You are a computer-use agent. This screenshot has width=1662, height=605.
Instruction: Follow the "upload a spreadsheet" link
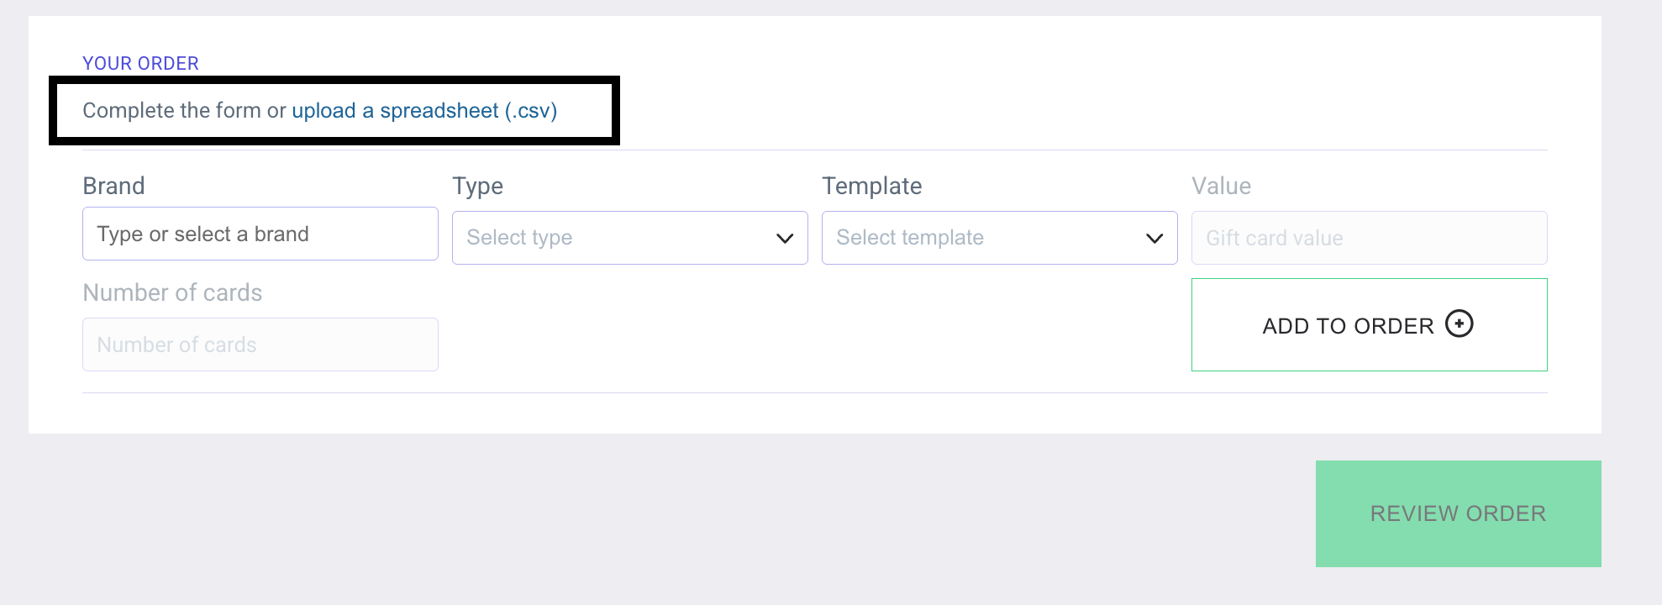pyautogui.click(x=395, y=111)
